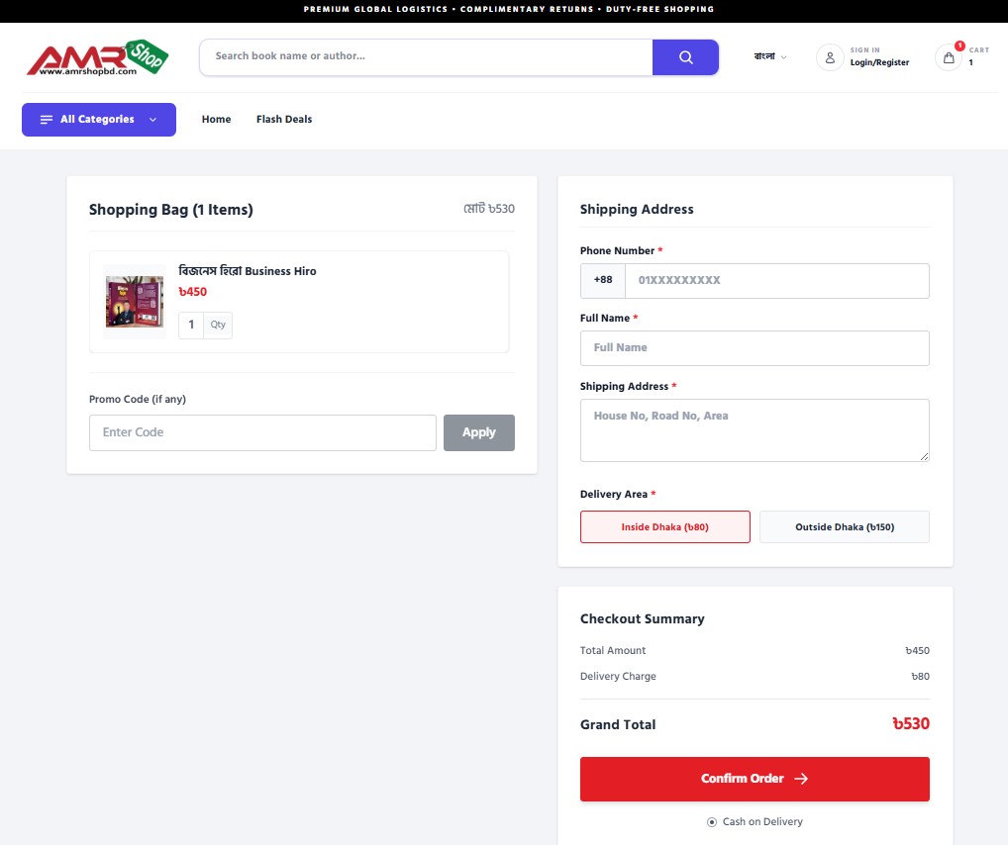This screenshot has height=845, width=1008.
Task: Click the AMR Shop logo
Action: click(97, 57)
